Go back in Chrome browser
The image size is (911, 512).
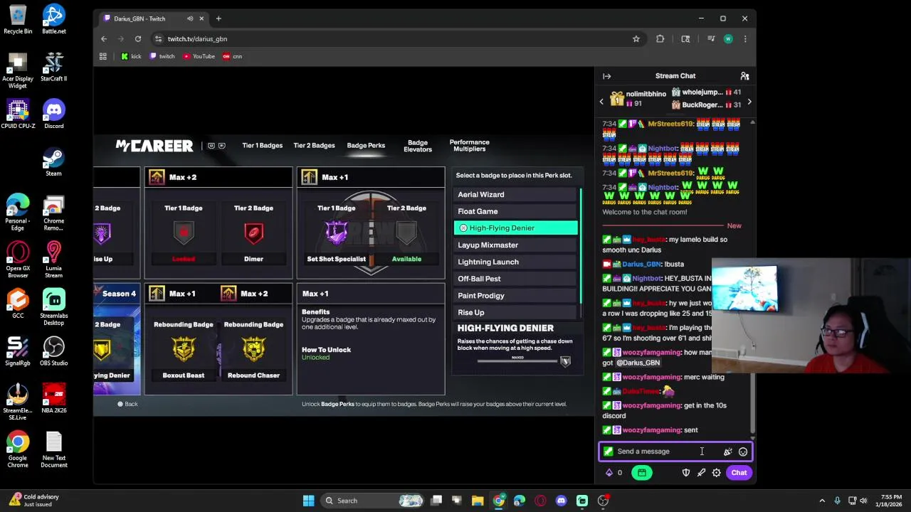[104, 39]
